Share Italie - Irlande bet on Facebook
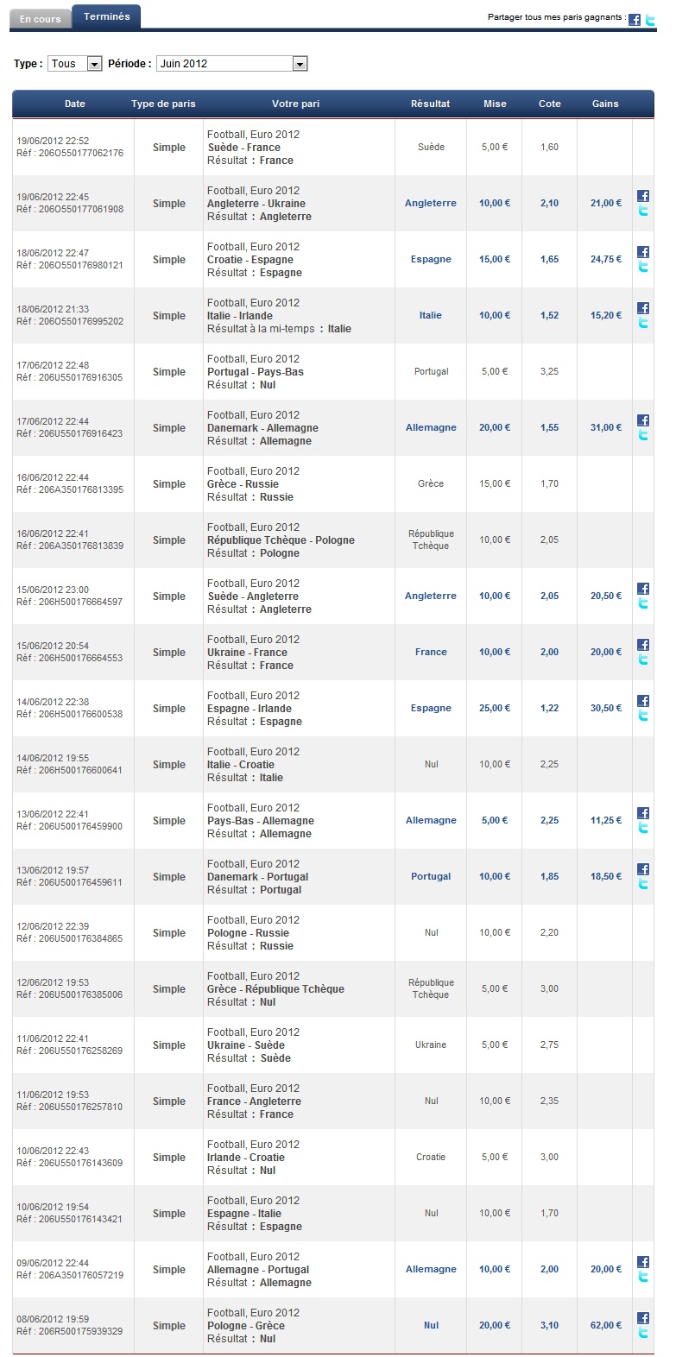Image resolution: width=676 pixels, height=1357 pixels. click(643, 308)
